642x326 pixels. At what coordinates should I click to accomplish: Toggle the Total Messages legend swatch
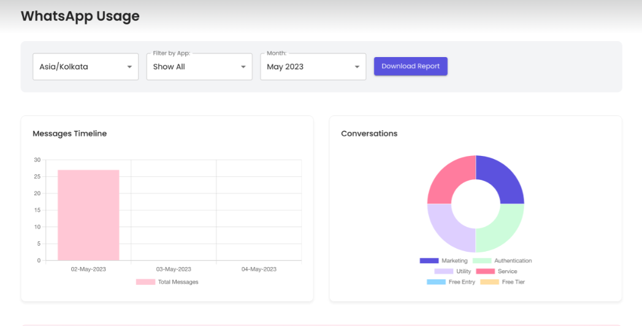pos(145,282)
